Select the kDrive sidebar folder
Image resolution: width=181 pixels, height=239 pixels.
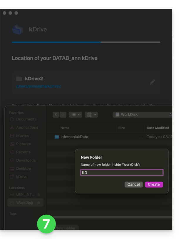pyautogui.click(x=22, y=177)
